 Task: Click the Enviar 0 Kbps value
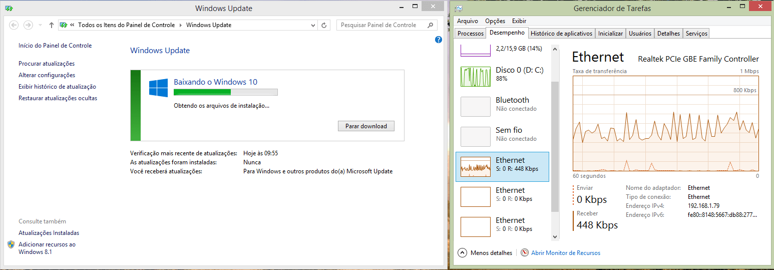coord(592,199)
